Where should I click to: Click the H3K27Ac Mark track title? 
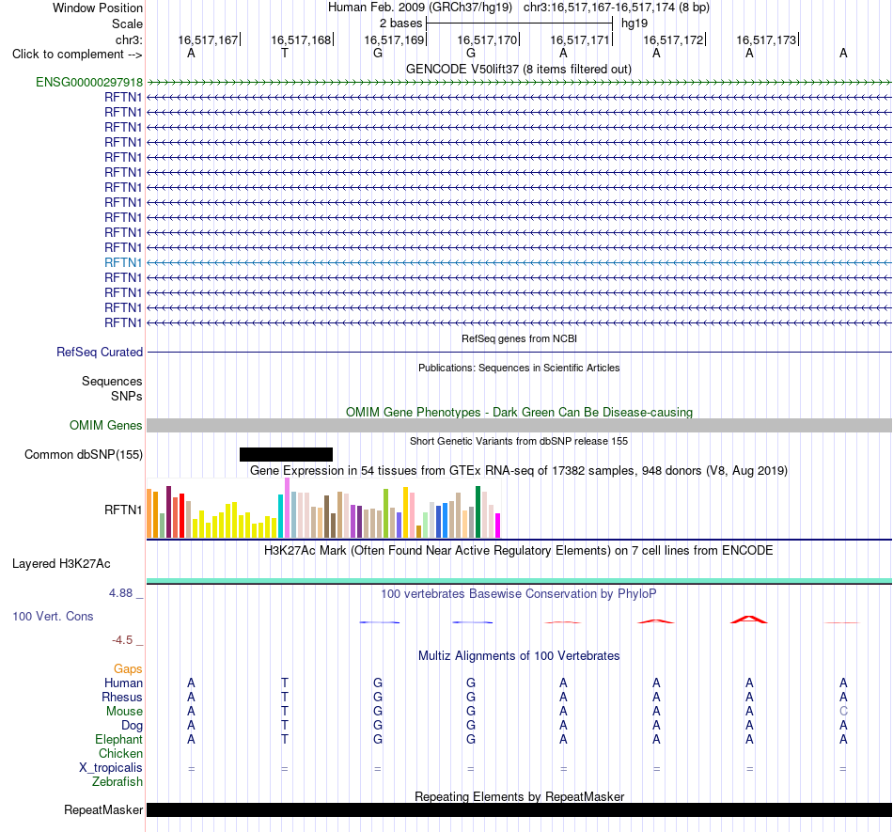click(519, 551)
